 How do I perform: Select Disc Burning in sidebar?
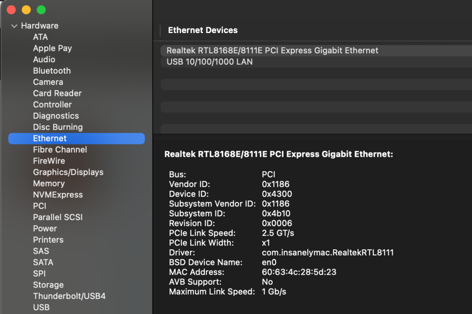click(58, 127)
